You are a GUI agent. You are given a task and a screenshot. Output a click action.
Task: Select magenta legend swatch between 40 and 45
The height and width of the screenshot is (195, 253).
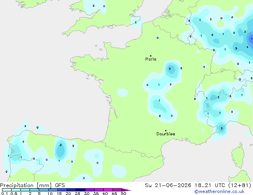tap(108, 190)
